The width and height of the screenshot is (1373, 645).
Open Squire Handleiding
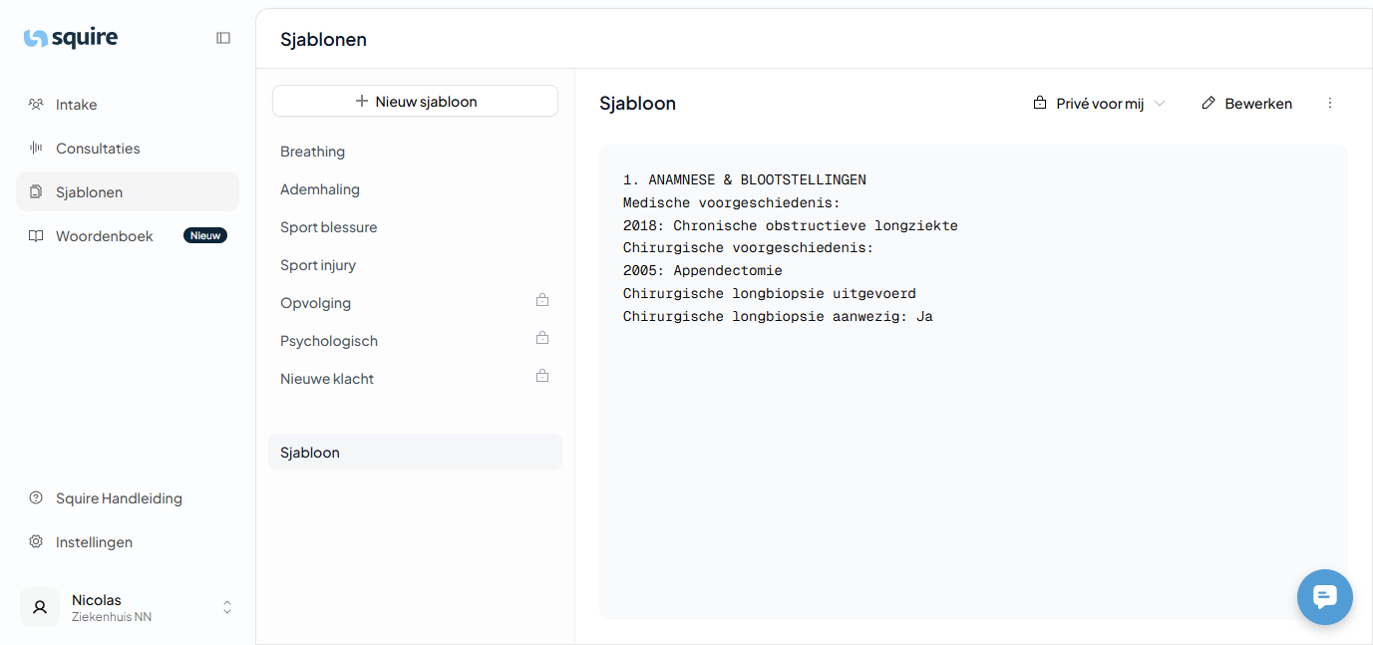[x=128, y=498]
